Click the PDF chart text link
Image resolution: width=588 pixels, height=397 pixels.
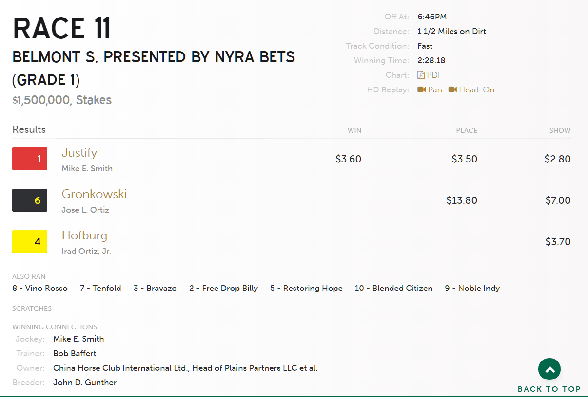click(x=434, y=75)
